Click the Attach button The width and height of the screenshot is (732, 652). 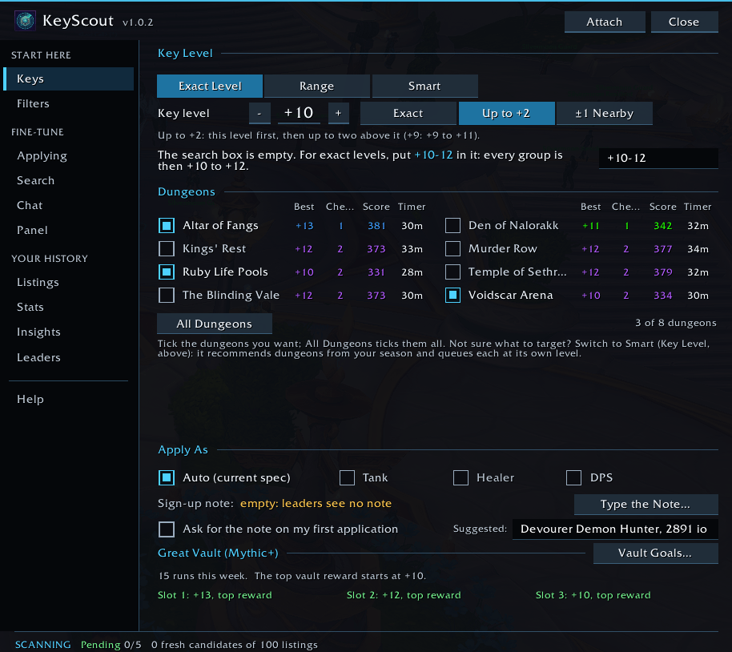605,22
